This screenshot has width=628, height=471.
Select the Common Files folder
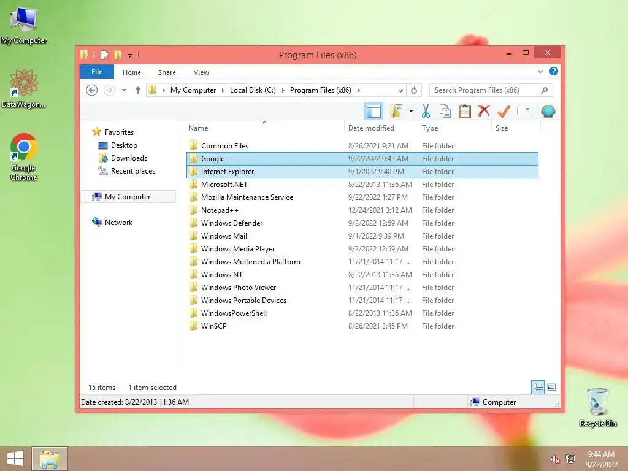(x=362, y=146)
